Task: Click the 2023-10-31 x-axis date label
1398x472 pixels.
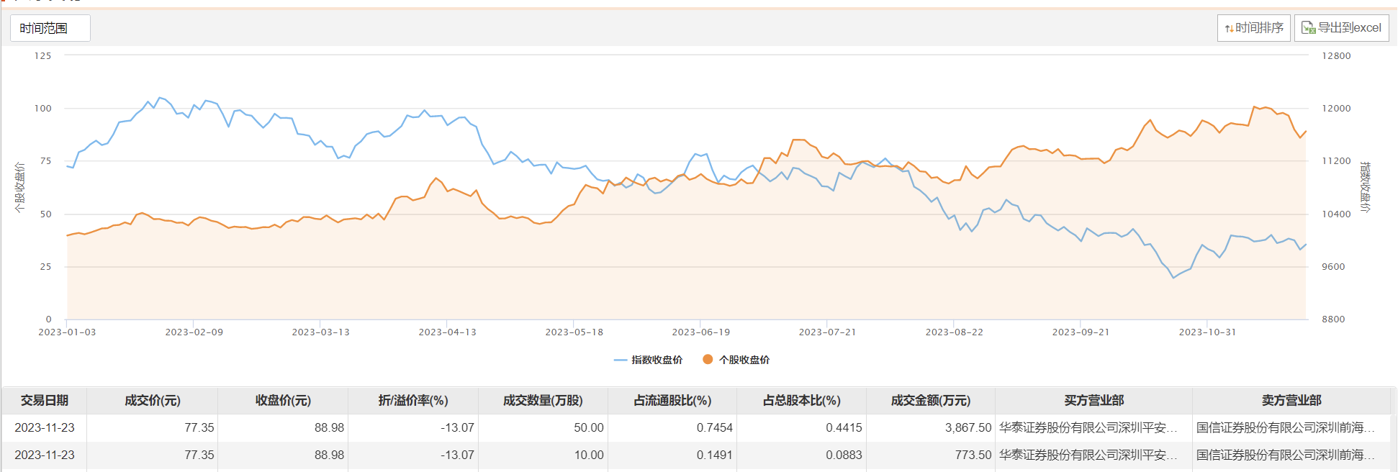Action: (1207, 332)
